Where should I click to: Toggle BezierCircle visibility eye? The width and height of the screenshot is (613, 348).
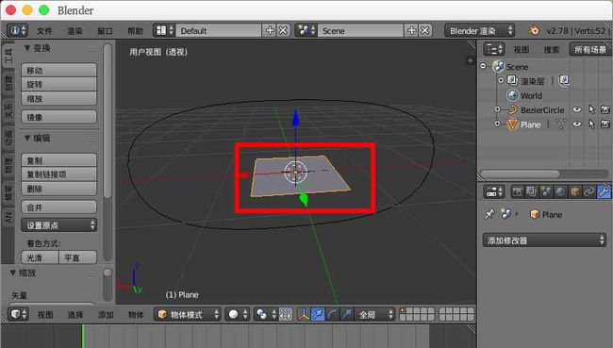pos(577,110)
